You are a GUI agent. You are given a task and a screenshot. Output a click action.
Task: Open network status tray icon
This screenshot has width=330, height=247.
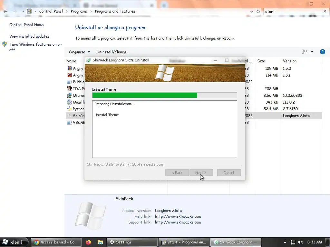293,242
